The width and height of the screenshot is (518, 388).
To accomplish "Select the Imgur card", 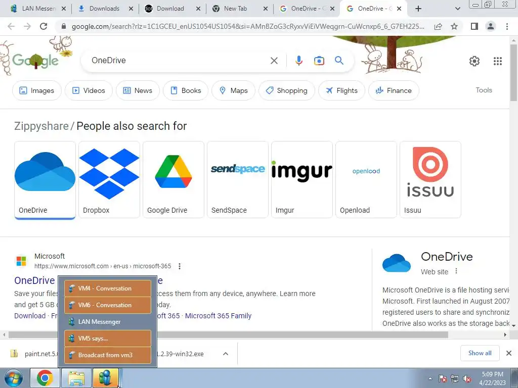I will pyautogui.click(x=302, y=179).
